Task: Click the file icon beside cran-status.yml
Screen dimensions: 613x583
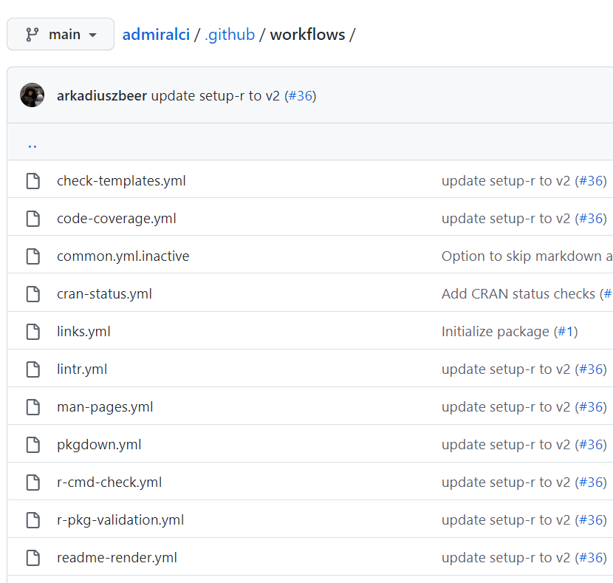Action: [x=33, y=294]
